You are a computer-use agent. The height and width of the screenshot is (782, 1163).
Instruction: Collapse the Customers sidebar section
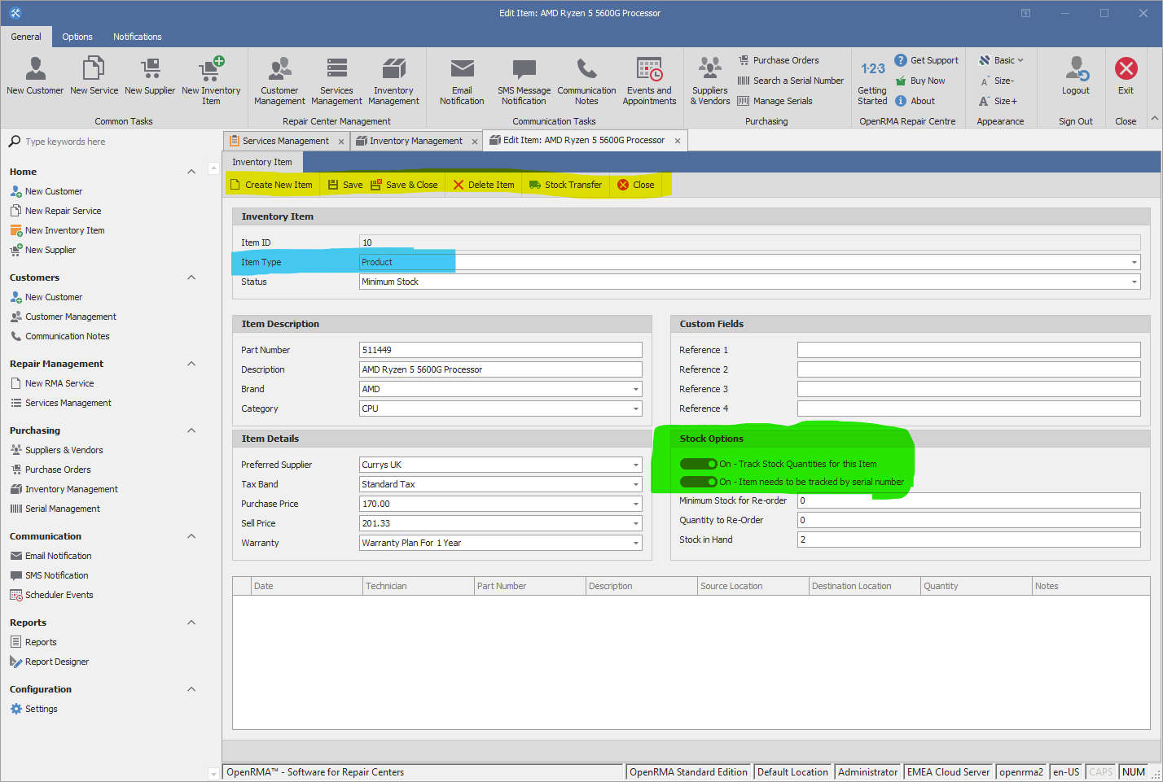tap(191, 277)
